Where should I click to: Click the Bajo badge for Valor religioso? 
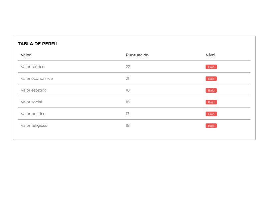coord(211,126)
